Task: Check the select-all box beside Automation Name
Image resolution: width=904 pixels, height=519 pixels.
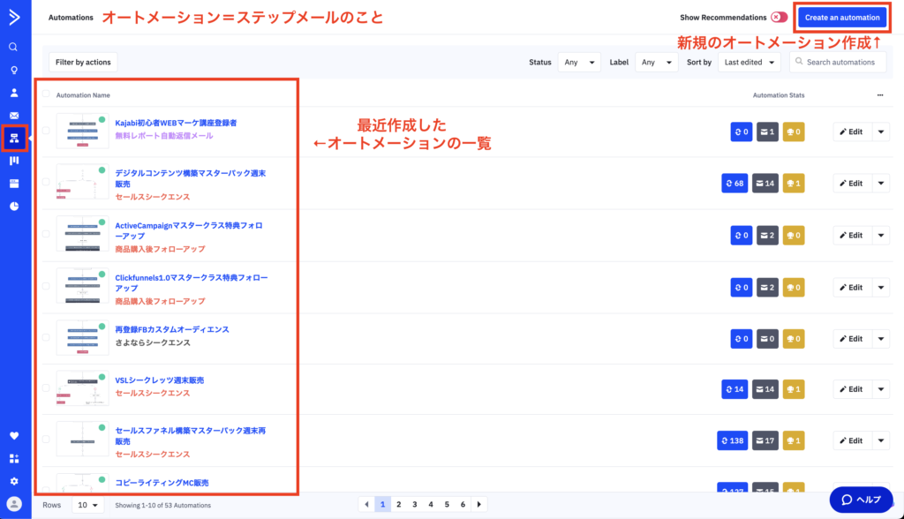Action: pyautogui.click(x=46, y=94)
